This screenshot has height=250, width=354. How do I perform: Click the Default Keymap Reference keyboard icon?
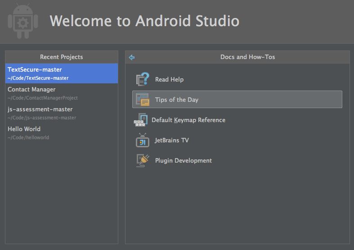coord(140,120)
